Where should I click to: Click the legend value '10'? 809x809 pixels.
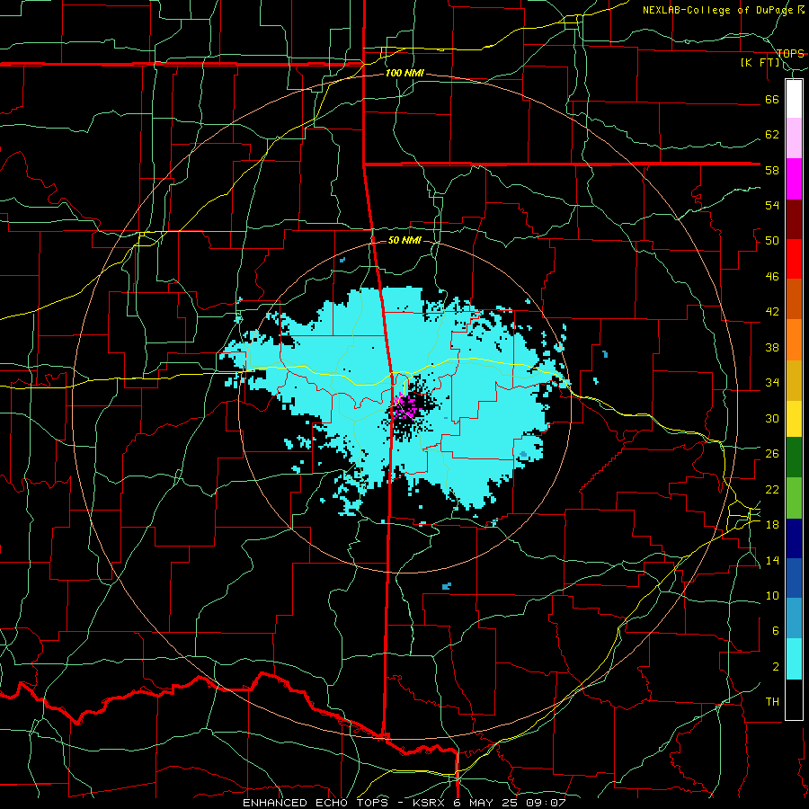click(772, 595)
